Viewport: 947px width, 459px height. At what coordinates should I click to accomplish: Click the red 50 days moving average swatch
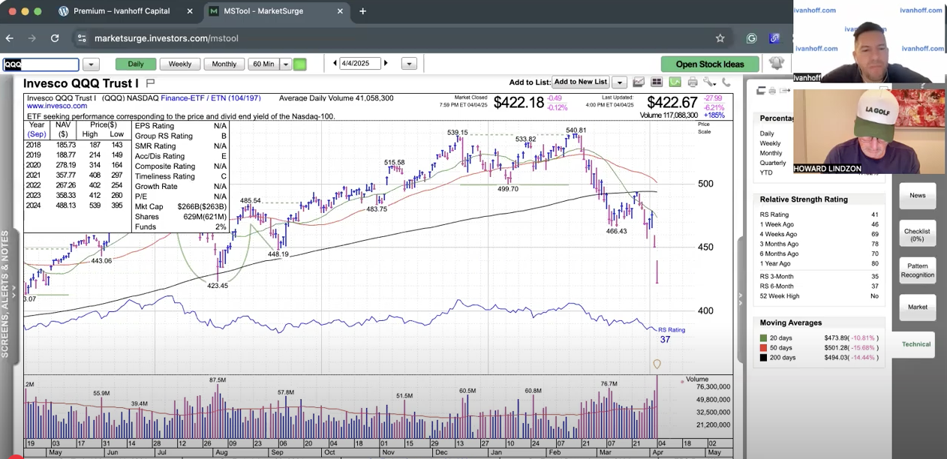pyautogui.click(x=763, y=348)
